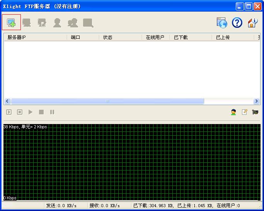The width and height of the screenshot is (264, 211).
Task: Click the greyed user group icon
Action: [x=73, y=23]
